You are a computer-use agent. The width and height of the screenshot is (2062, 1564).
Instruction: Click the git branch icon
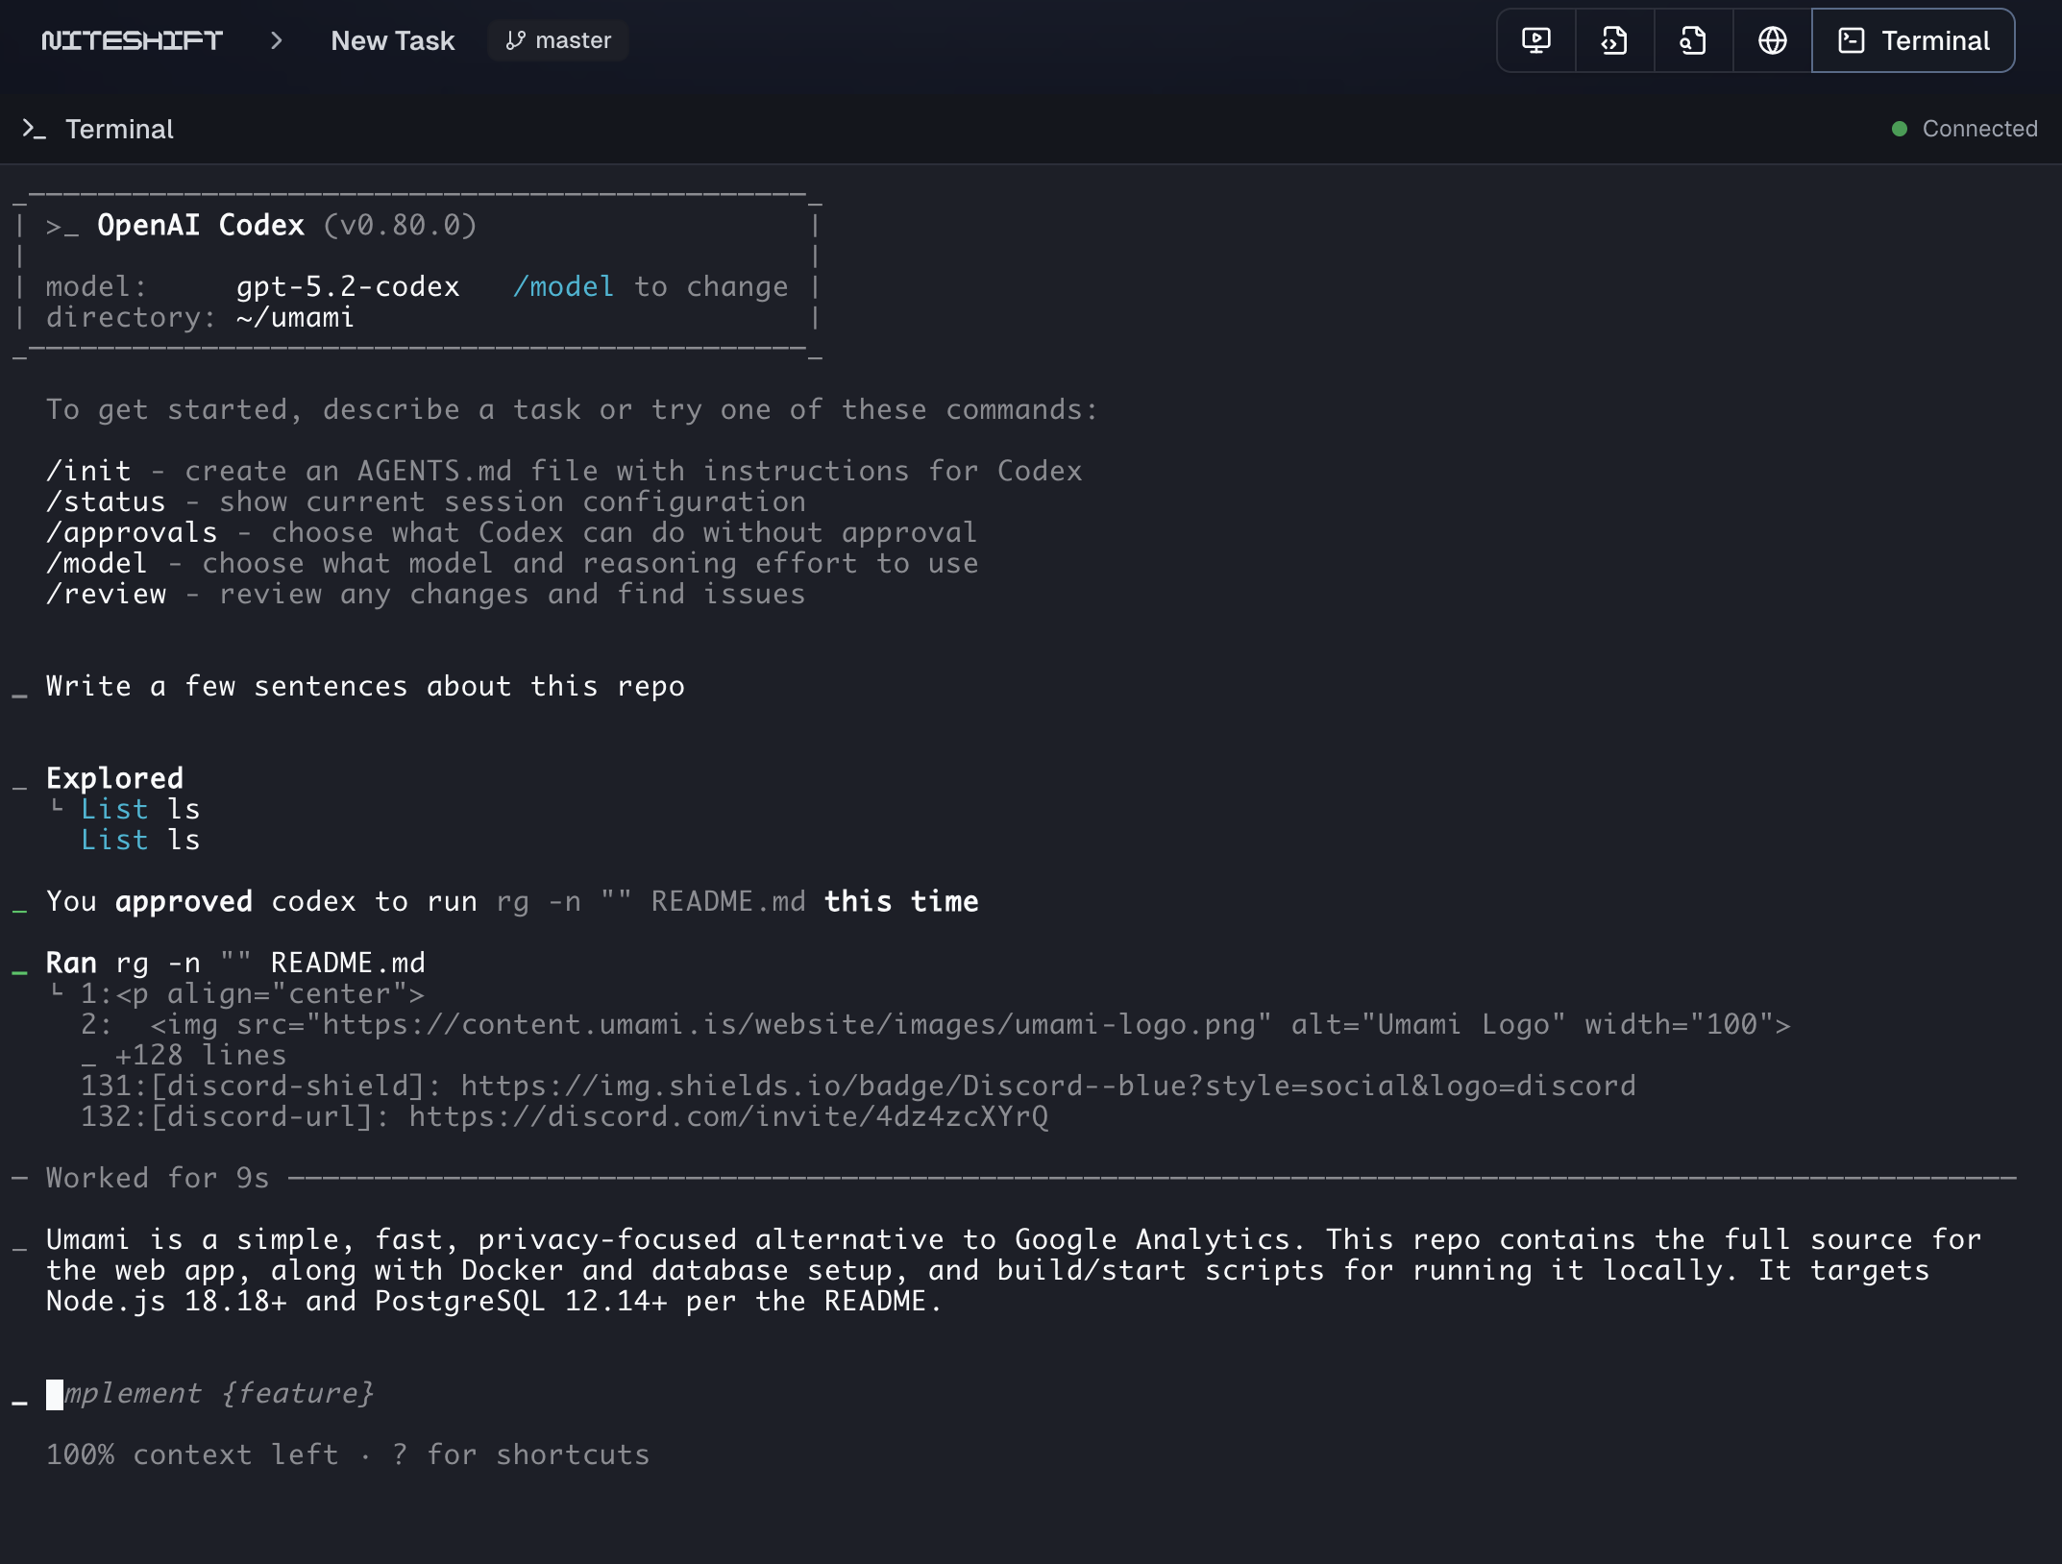[516, 40]
